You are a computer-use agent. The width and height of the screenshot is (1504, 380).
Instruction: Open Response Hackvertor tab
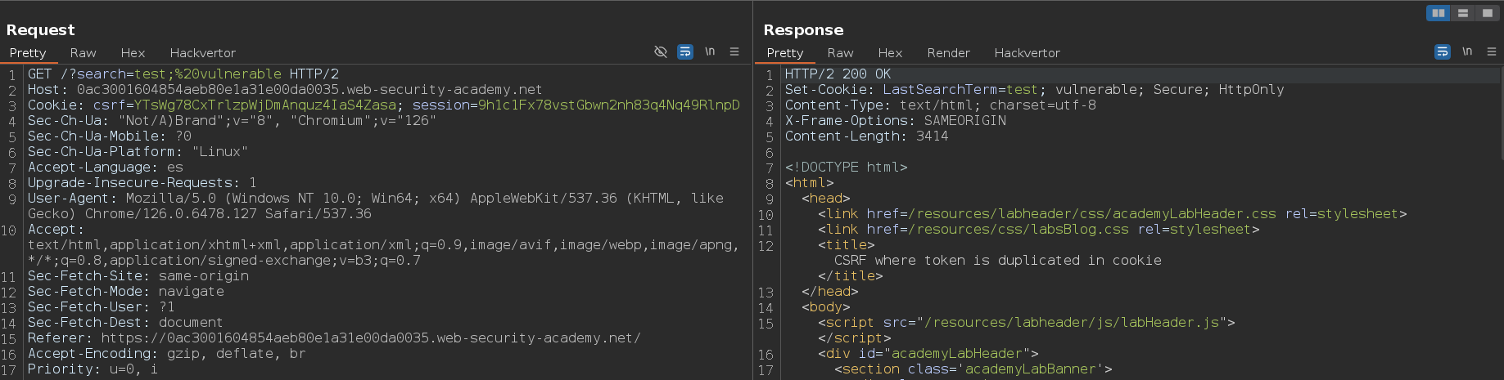1027,52
